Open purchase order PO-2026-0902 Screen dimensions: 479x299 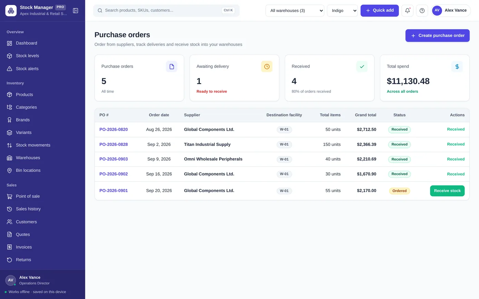(114, 174)
